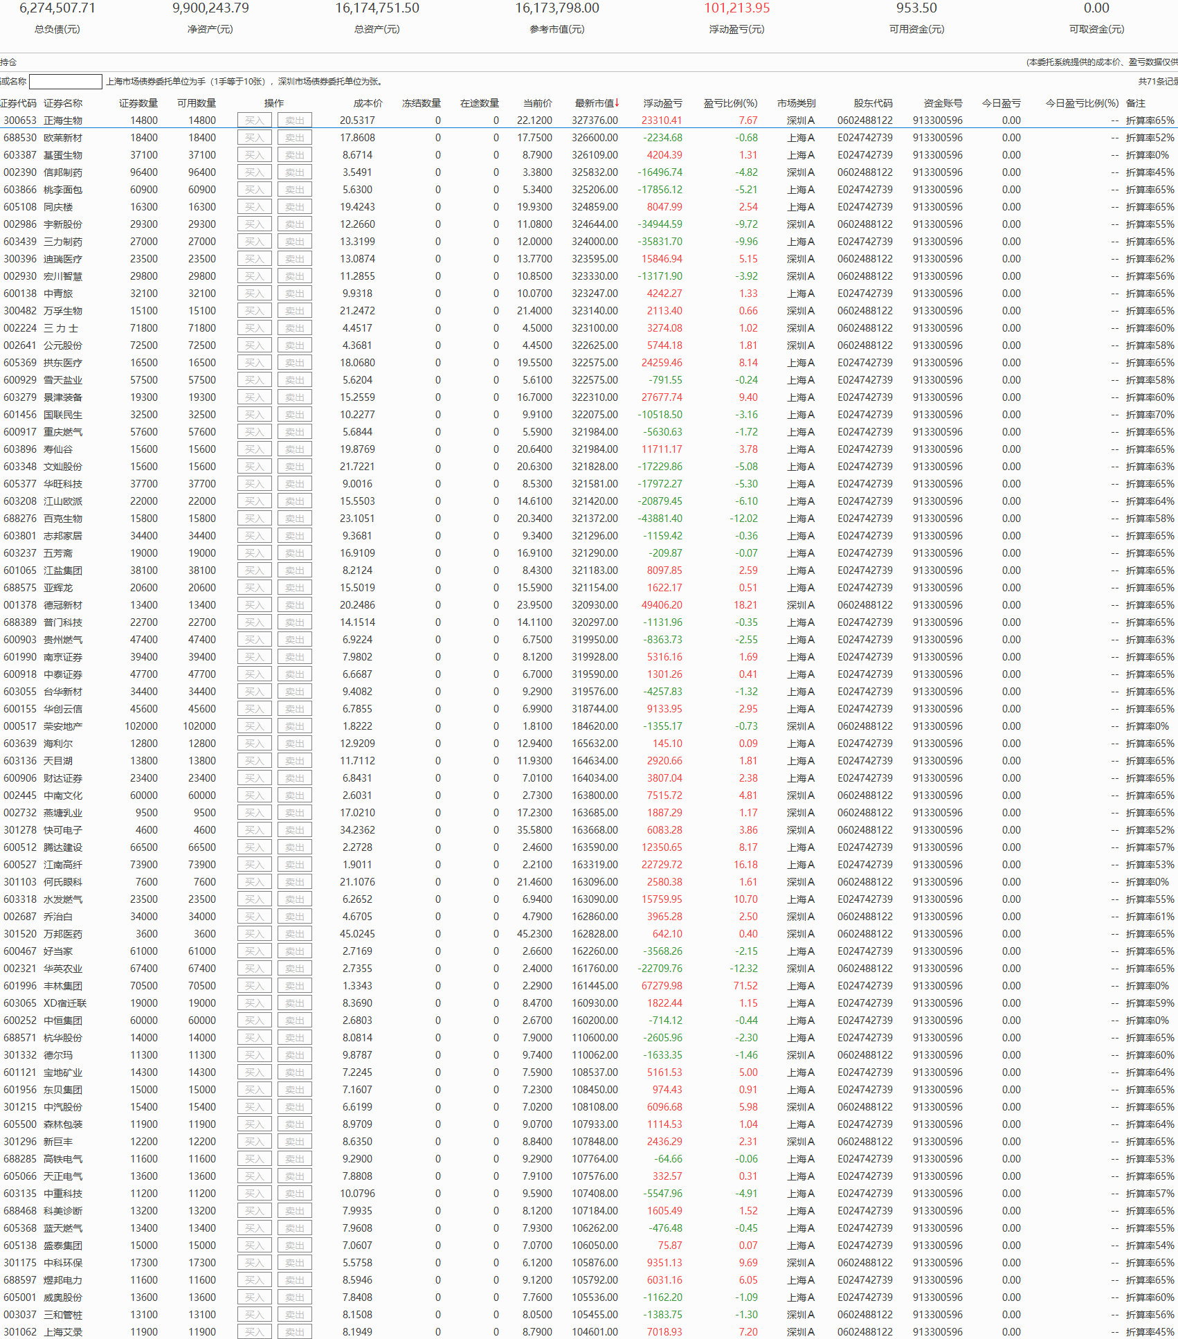Click 卖出 button for 上海艾录 row
This screenshot has width=1178, height=1339.
(x=295, y=1332)
